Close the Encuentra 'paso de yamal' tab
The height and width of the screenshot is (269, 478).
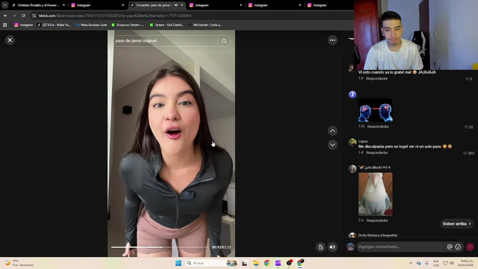point(182,5)
